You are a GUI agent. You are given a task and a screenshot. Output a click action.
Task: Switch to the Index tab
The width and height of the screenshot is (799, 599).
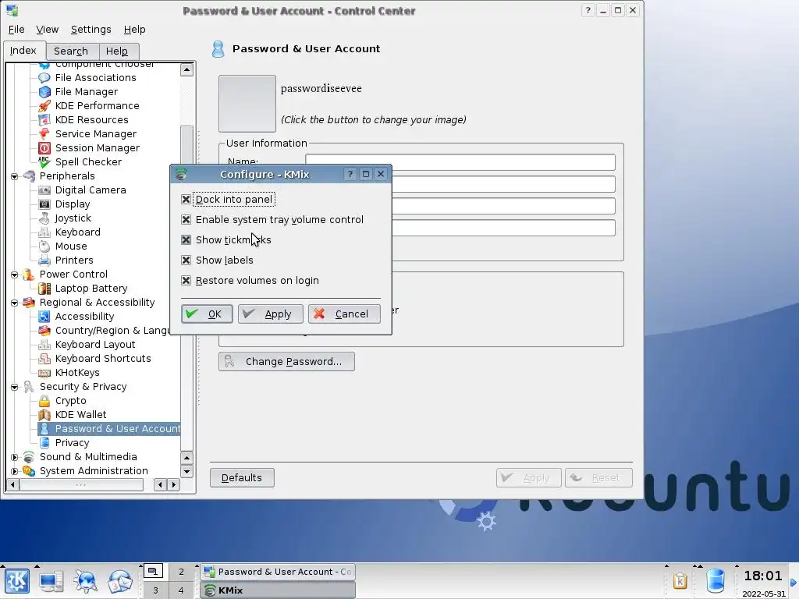23,51
